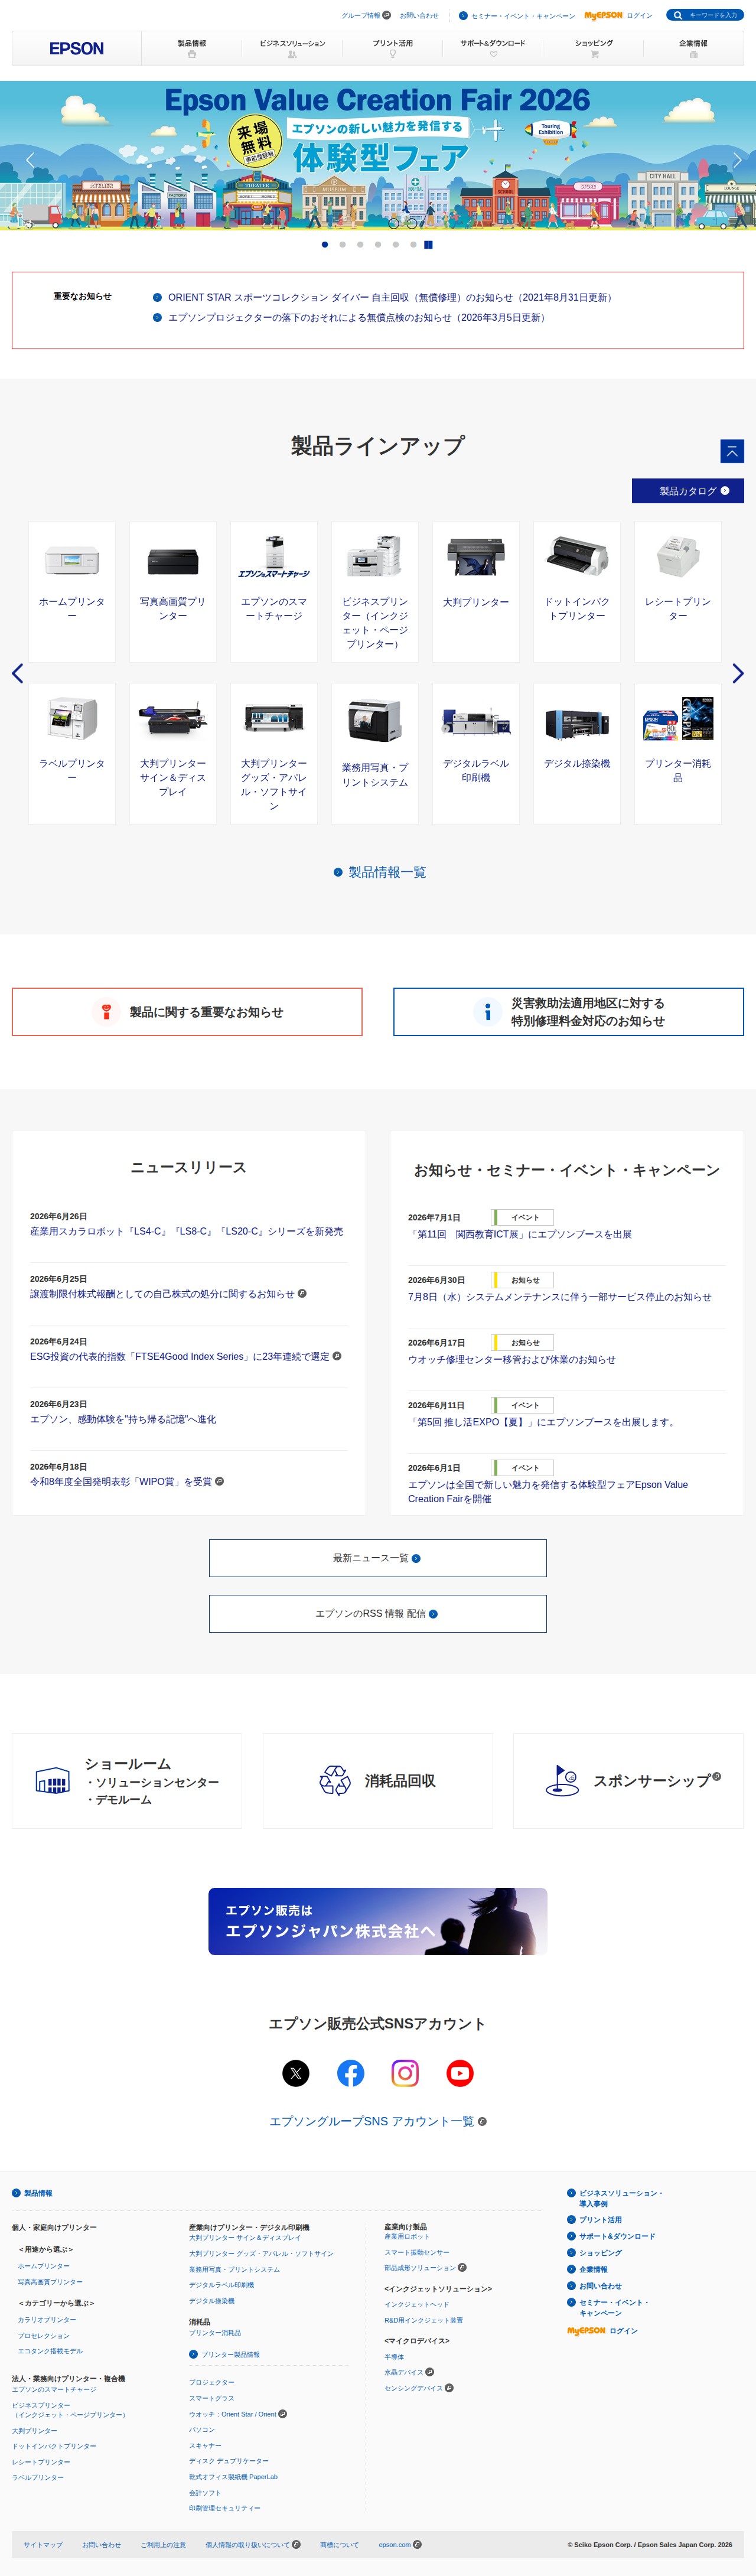Click the footer 個人情報の取り扱いについて link
The height and width of the screenshot is (2576, 756).
tap(253, 2545)
